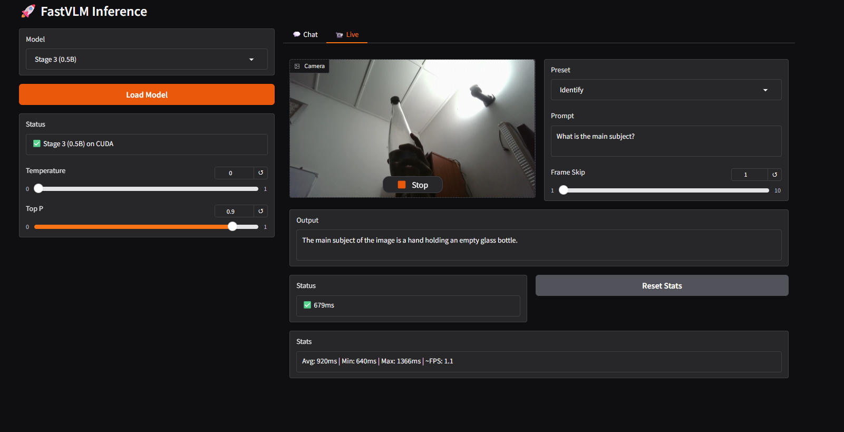Screen dimensions: 844x432
Task: Click into the Prompt text box
Action: coord(666,141)
